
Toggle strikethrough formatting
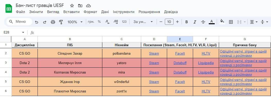click(203, 22)
